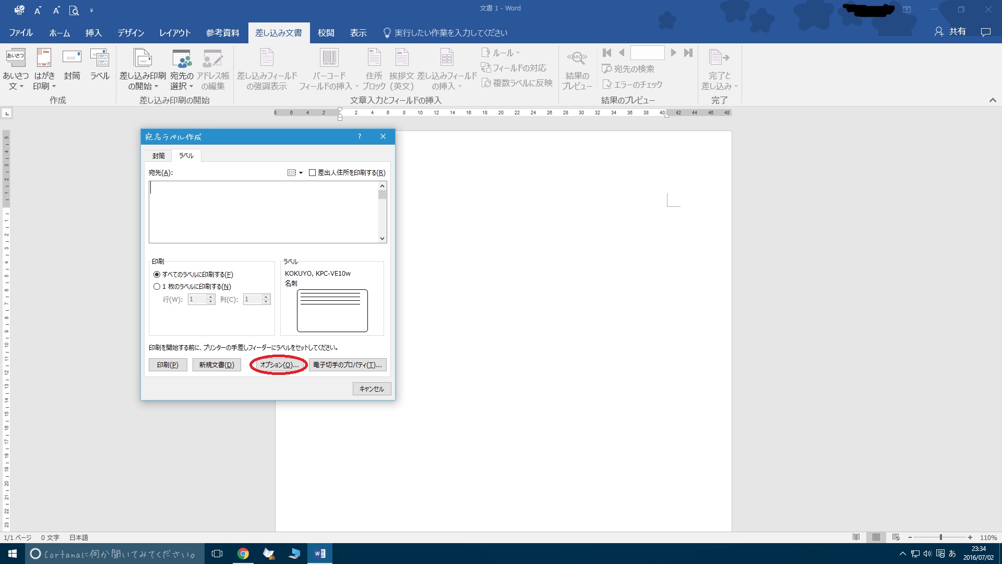The image size is (1002, 564).
Task: Click 複数ラベルに反映 update labels
Action: coord(517,83)
